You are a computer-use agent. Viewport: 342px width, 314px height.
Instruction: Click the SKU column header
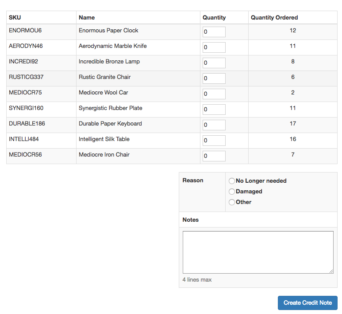15,18
